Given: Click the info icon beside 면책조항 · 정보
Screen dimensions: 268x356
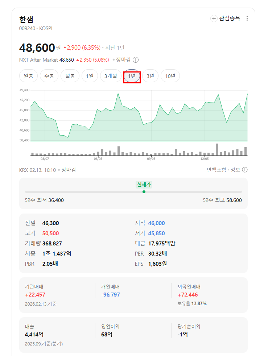Looking at the screenshot, I should pyautogui.click(x=245, y=170).
